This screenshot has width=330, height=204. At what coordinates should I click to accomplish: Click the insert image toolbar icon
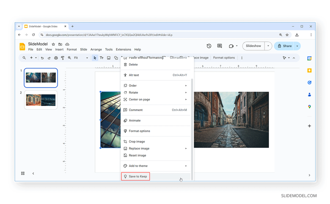[x=108, y=58]
